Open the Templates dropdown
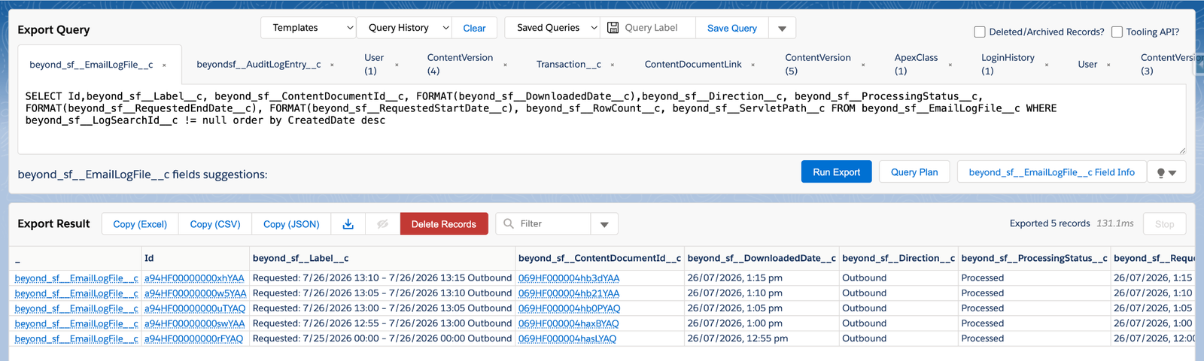Viewport: 1204px width, 361px height. click(x=309, y=28)
